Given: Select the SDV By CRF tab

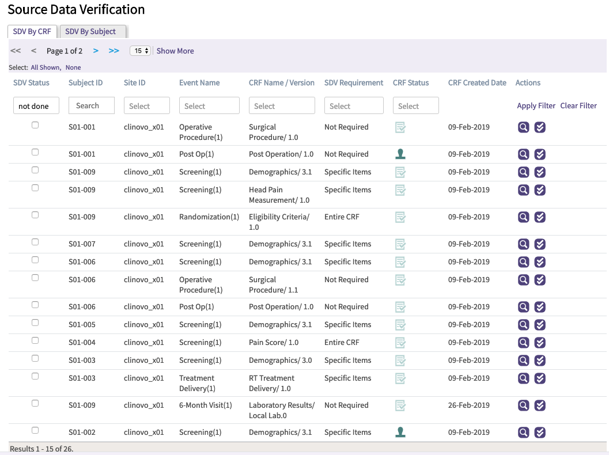Looking at the screenshot, I should (32, 32).
